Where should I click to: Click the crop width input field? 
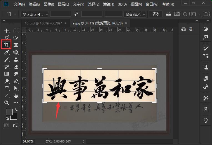coord(60,14)
